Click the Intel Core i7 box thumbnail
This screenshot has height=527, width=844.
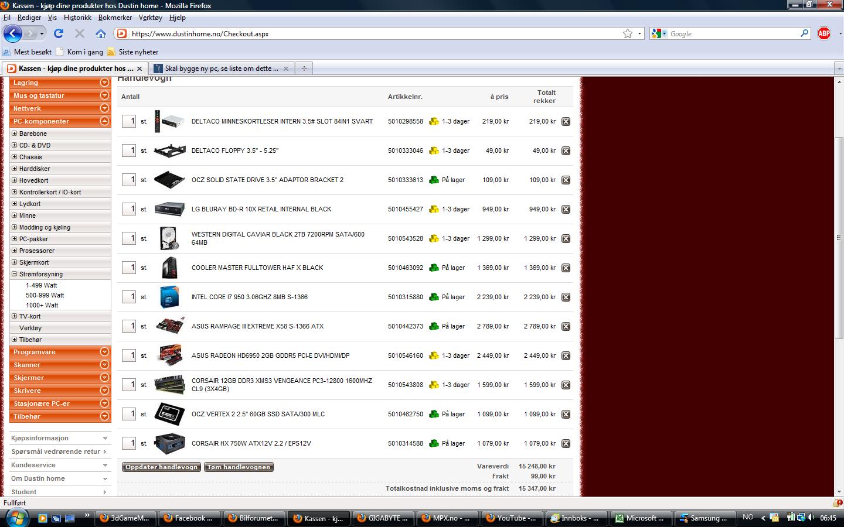click(169, 297)
